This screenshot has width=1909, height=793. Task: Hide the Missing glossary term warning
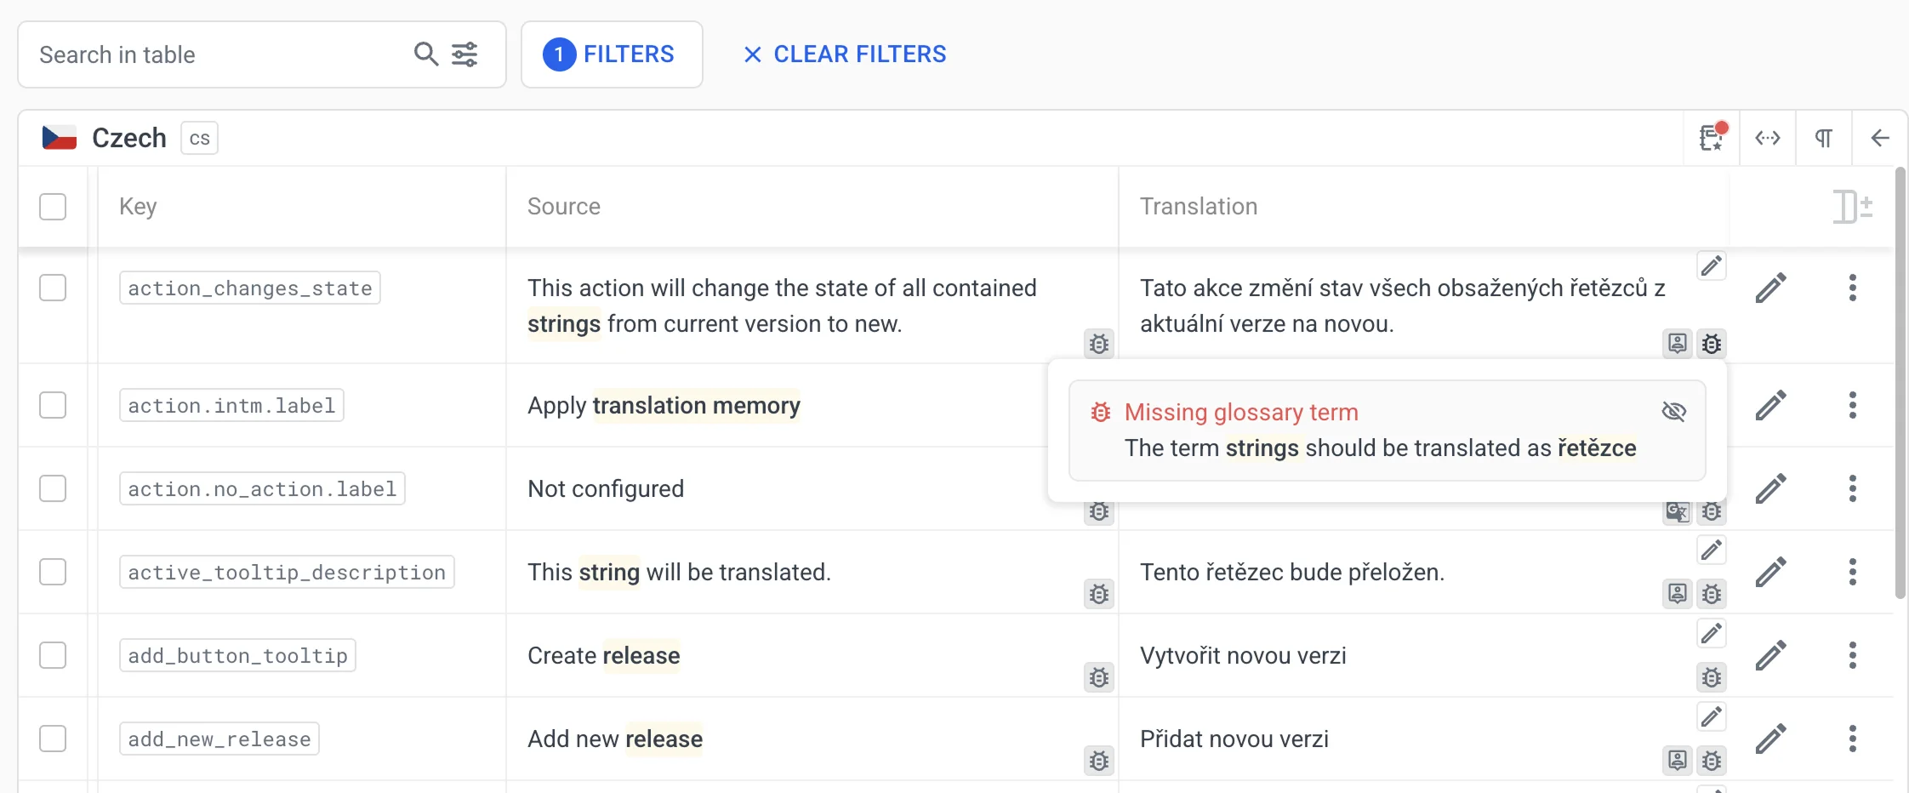[1673, 412]
